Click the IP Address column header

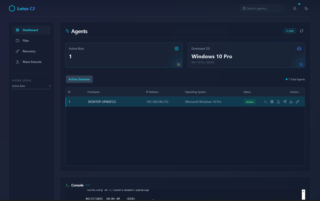coord(152,92)
